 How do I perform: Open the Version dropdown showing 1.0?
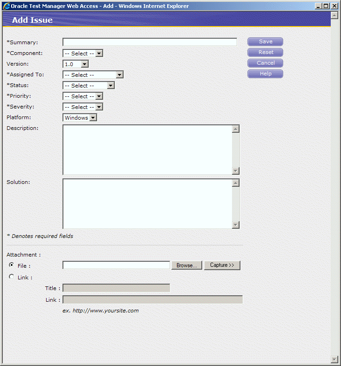tap(75, 64)
